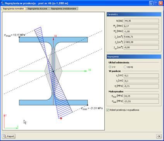Image resolution: width=164 pixels, height=141 pixels.
Task: Click the red resultant marker below section
Action: point(61,118)
